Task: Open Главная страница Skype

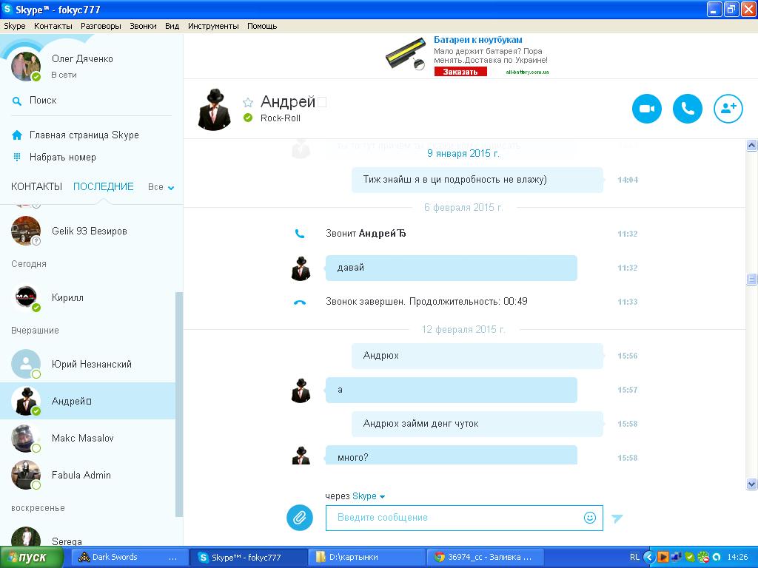Action: pyautogui.click(x=84, y=135)
